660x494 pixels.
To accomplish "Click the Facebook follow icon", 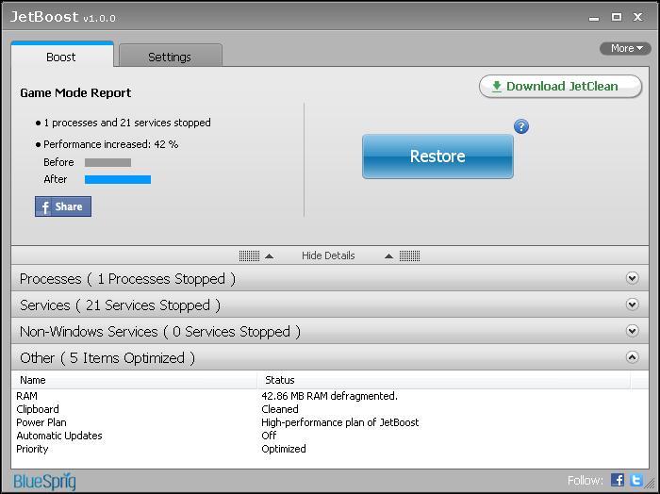I will (617, 480).
